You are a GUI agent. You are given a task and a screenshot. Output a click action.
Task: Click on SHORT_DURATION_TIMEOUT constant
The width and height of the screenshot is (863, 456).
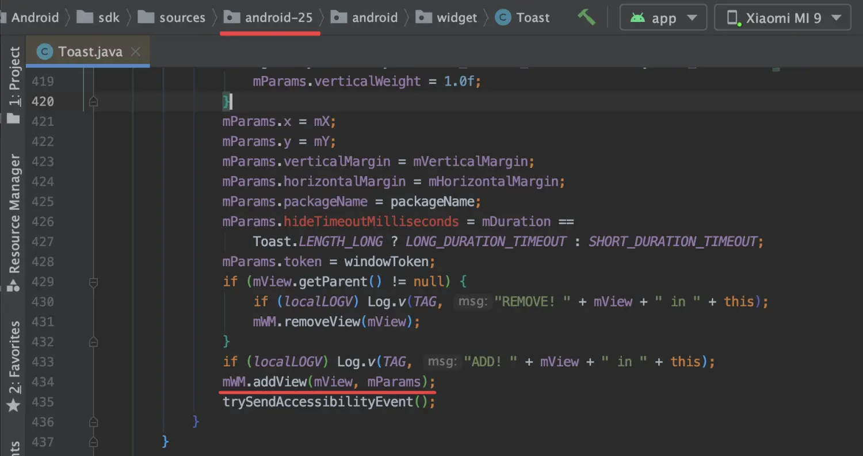673,242
